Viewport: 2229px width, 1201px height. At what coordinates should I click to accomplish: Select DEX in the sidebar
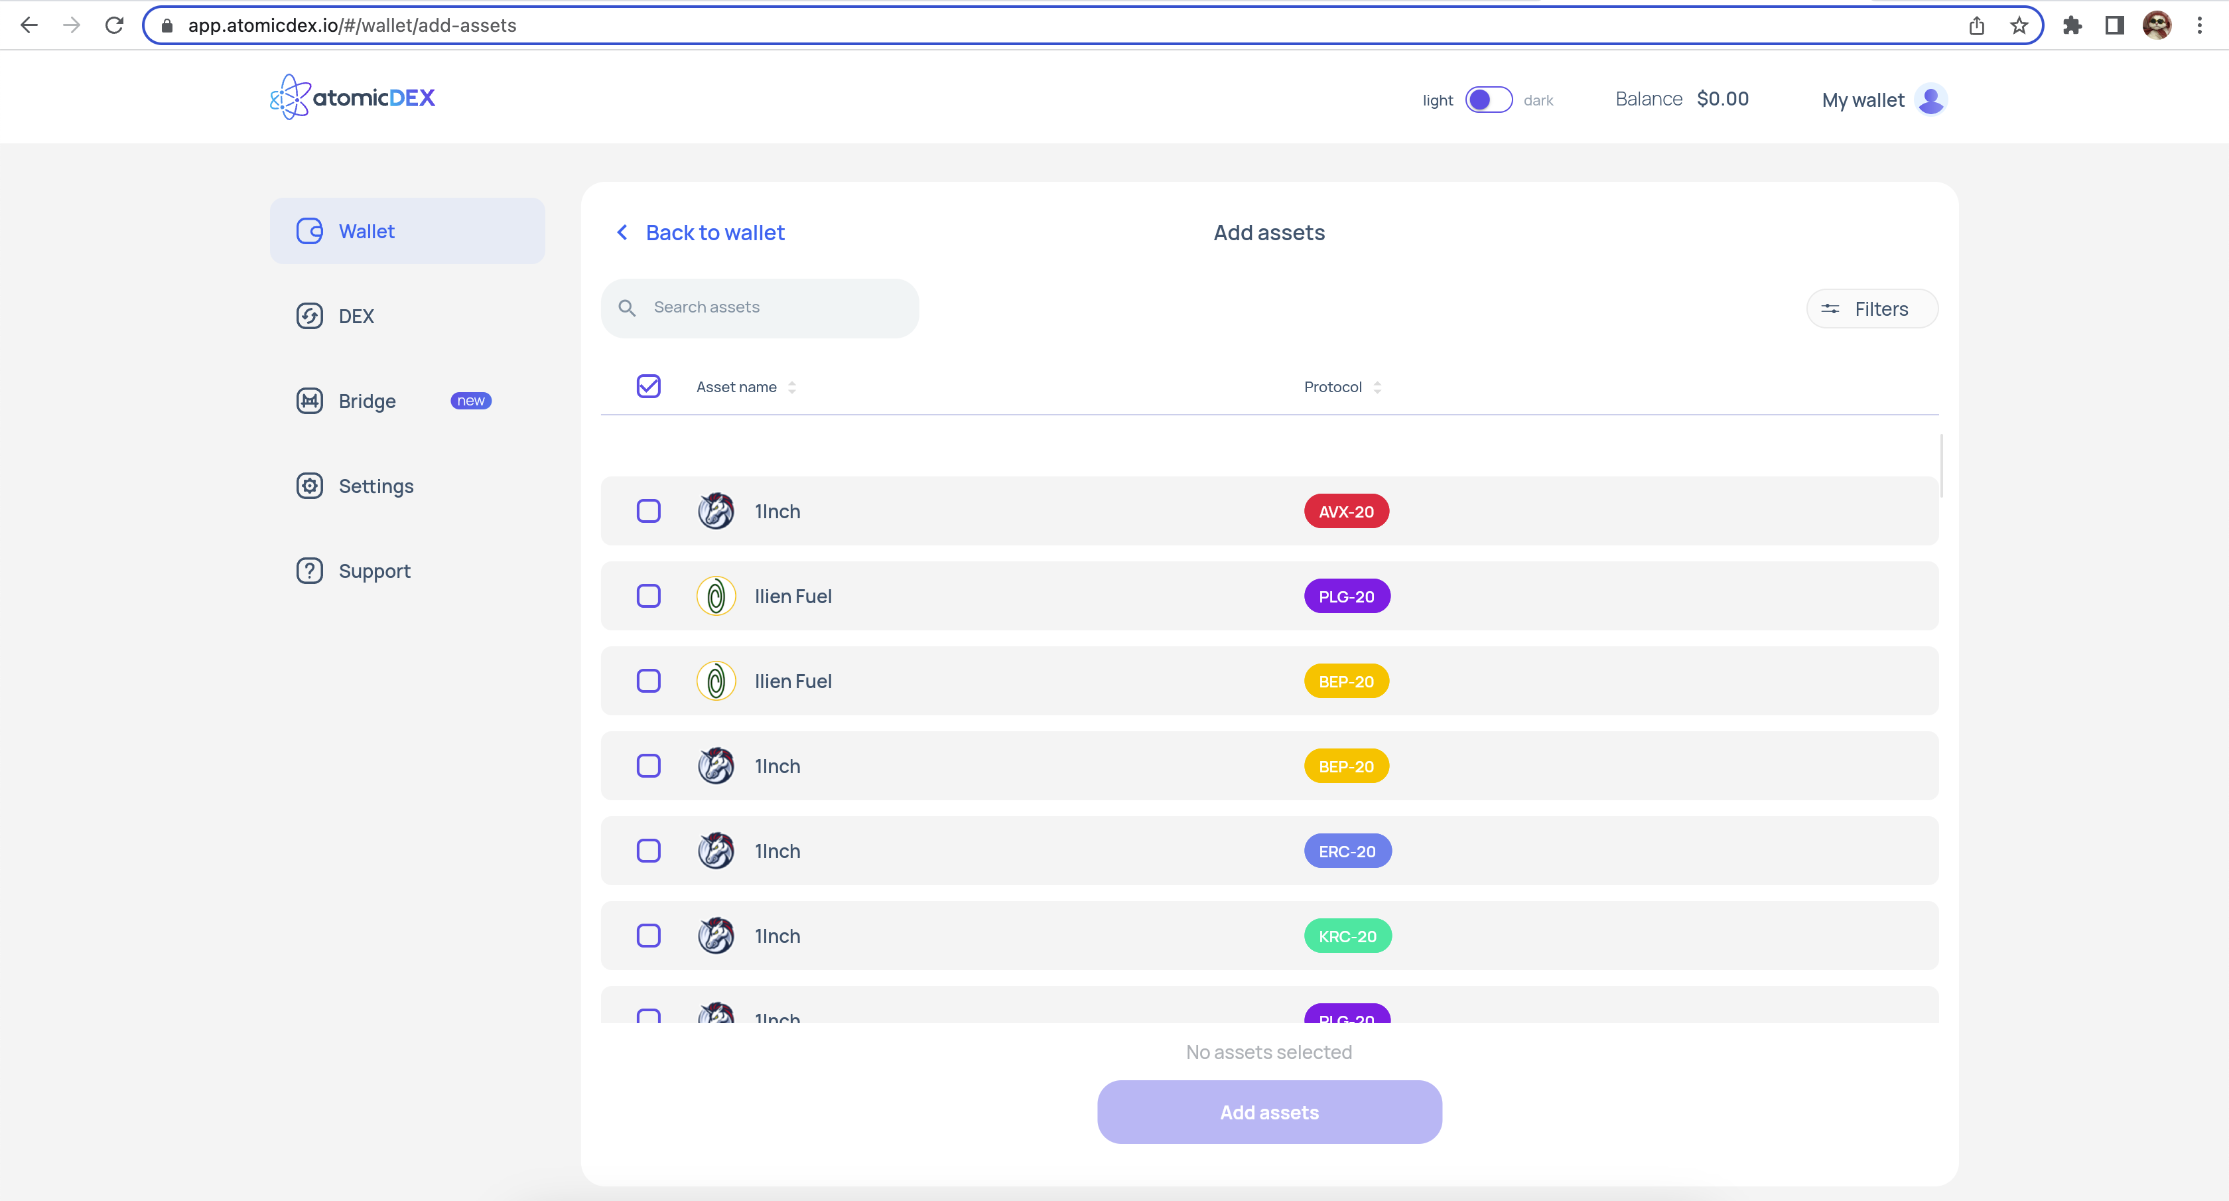[x=407, y=316]
